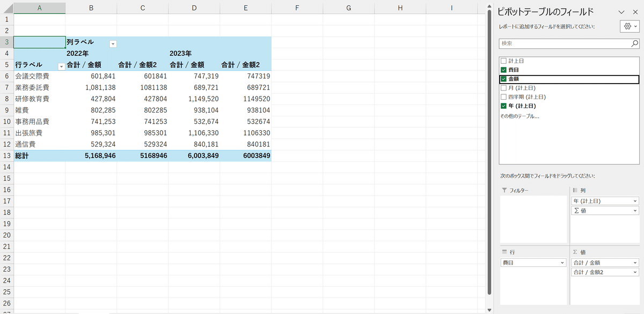Open the 年 (計上日) dropdown in the columns area

[x=635, y=201]
